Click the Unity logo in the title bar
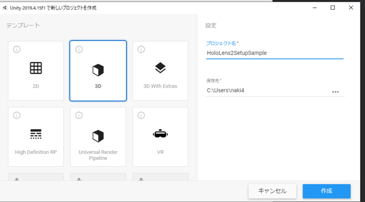 point(5,8)
